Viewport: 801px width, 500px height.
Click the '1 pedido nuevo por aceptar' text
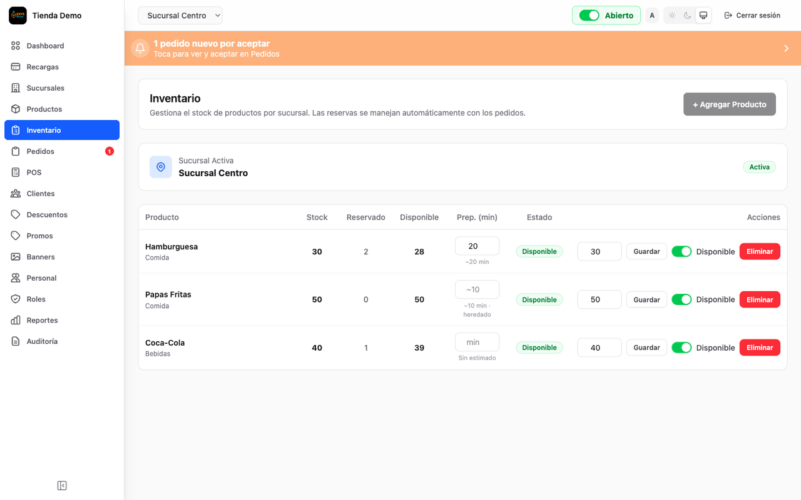(212, 44)
